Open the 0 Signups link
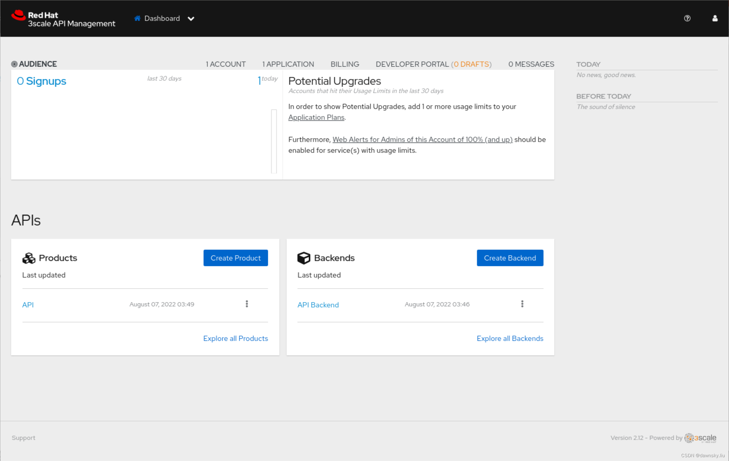 pos(42,81)
